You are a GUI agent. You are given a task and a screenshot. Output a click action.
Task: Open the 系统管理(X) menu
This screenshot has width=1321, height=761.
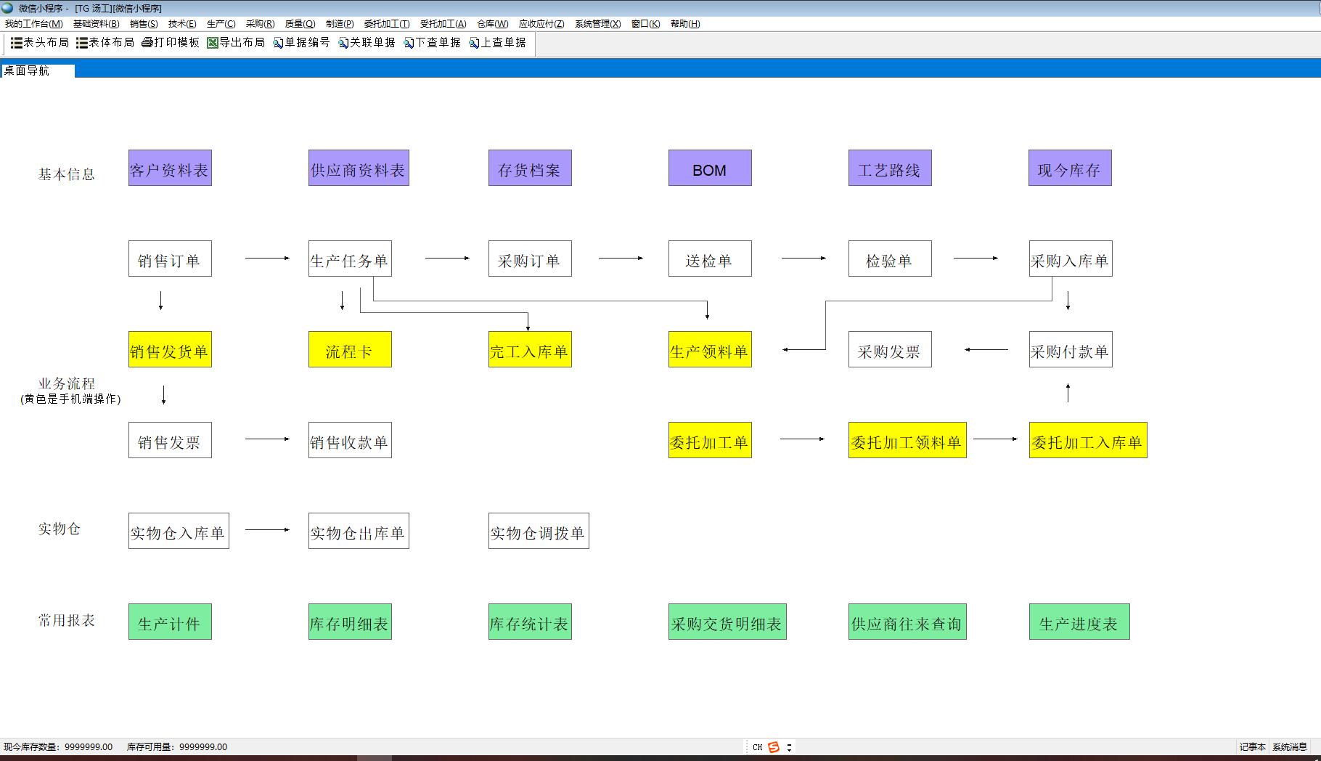tap(597, 24)
